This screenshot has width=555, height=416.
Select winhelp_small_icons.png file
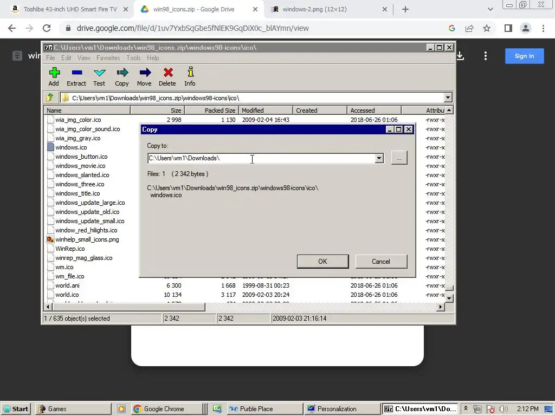pyautogui.click(x=87, y=239)
